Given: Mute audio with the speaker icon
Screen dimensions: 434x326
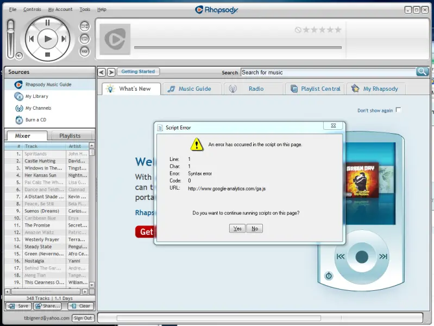Looking at the screenshot, I should [x=19, y=55].
